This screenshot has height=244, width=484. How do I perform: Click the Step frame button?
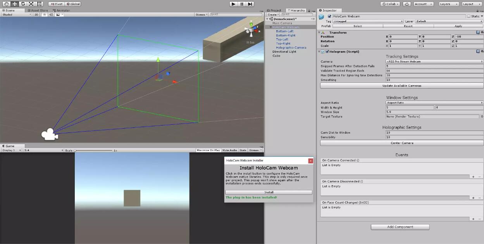pos(250,4)
